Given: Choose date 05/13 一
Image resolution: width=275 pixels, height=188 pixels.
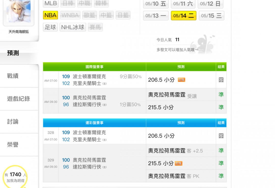Looking at the screenshot, I should click(156, 16).
